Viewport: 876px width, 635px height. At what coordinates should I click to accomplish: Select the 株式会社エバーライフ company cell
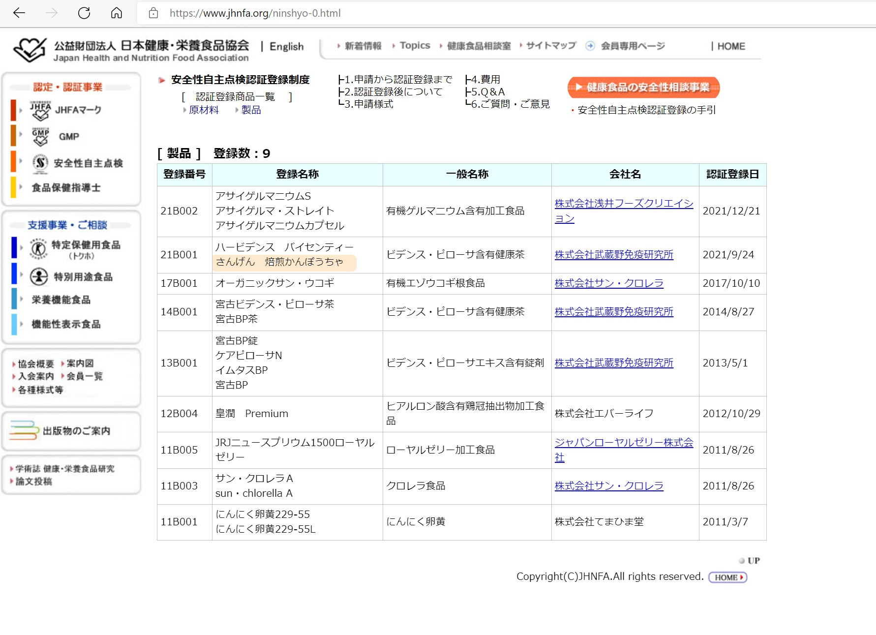[x=625, y=414]
